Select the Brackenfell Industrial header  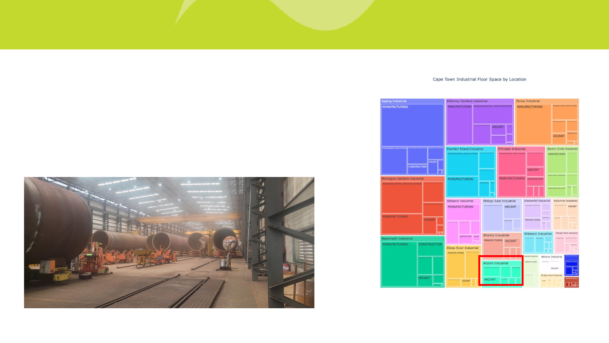click(537, 201)
